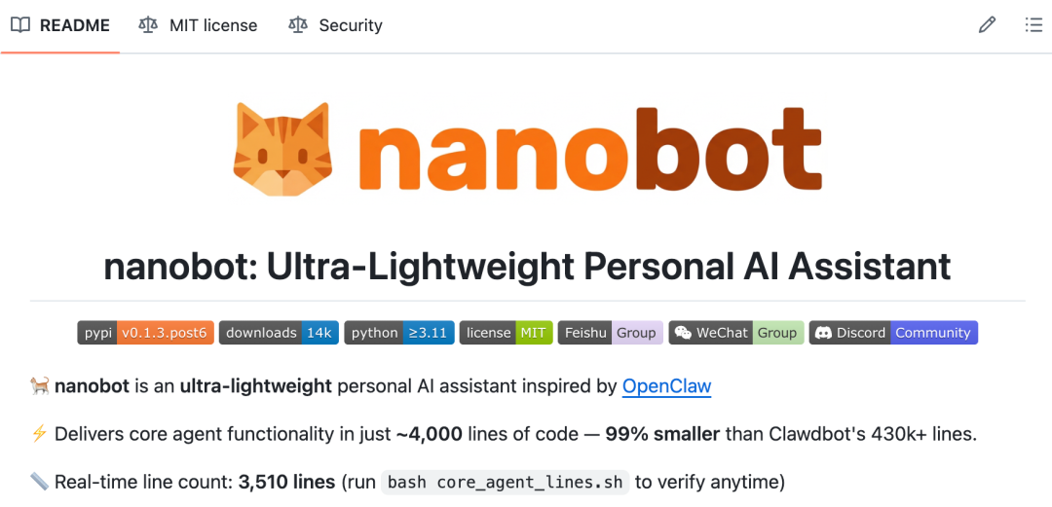Follow the OpenClaw hyperlink

[666, 386]
